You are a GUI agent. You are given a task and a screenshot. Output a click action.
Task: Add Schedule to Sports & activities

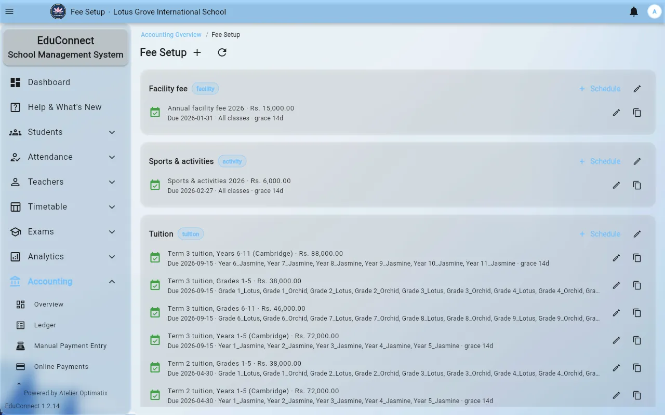(600, 161)
